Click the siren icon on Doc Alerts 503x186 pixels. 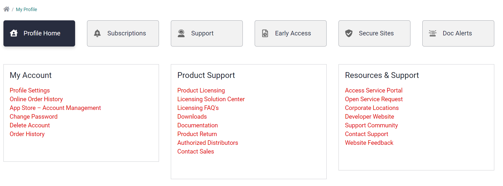tap(433, 33)
